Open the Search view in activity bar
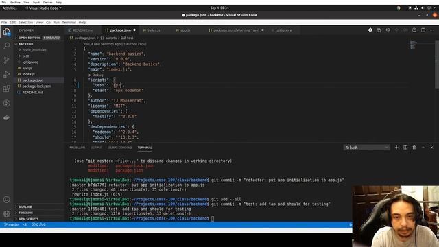Viewport: 439px width, 247px height. click(6, 46)
